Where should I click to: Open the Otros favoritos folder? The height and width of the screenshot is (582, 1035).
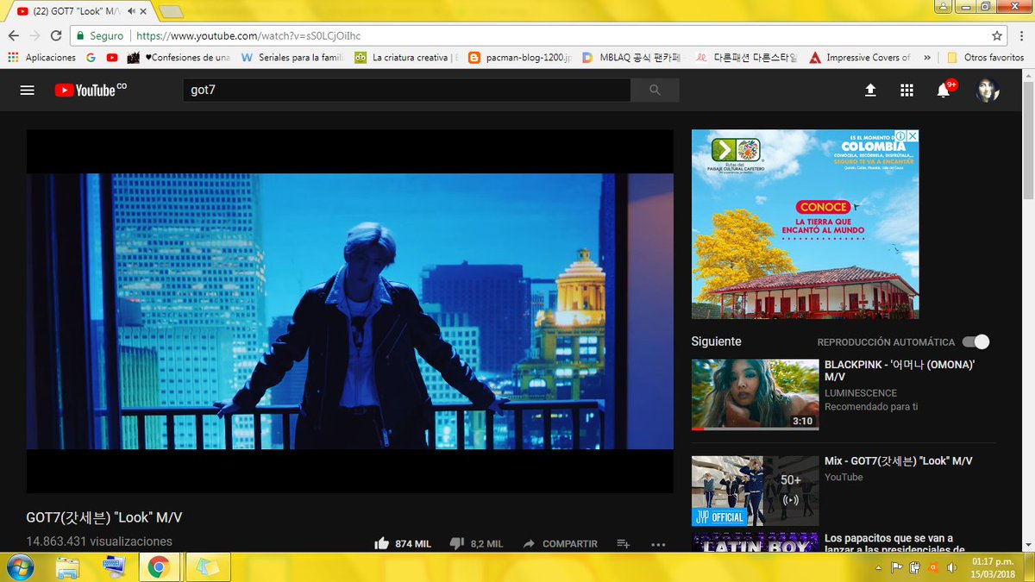coord(985,58)
